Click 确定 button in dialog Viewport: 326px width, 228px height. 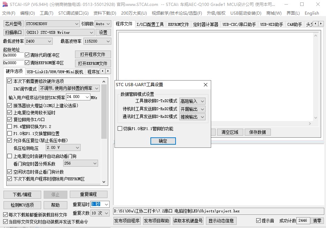[x=163, y=141]
